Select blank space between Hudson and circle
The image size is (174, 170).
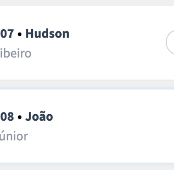pos(117,34)
